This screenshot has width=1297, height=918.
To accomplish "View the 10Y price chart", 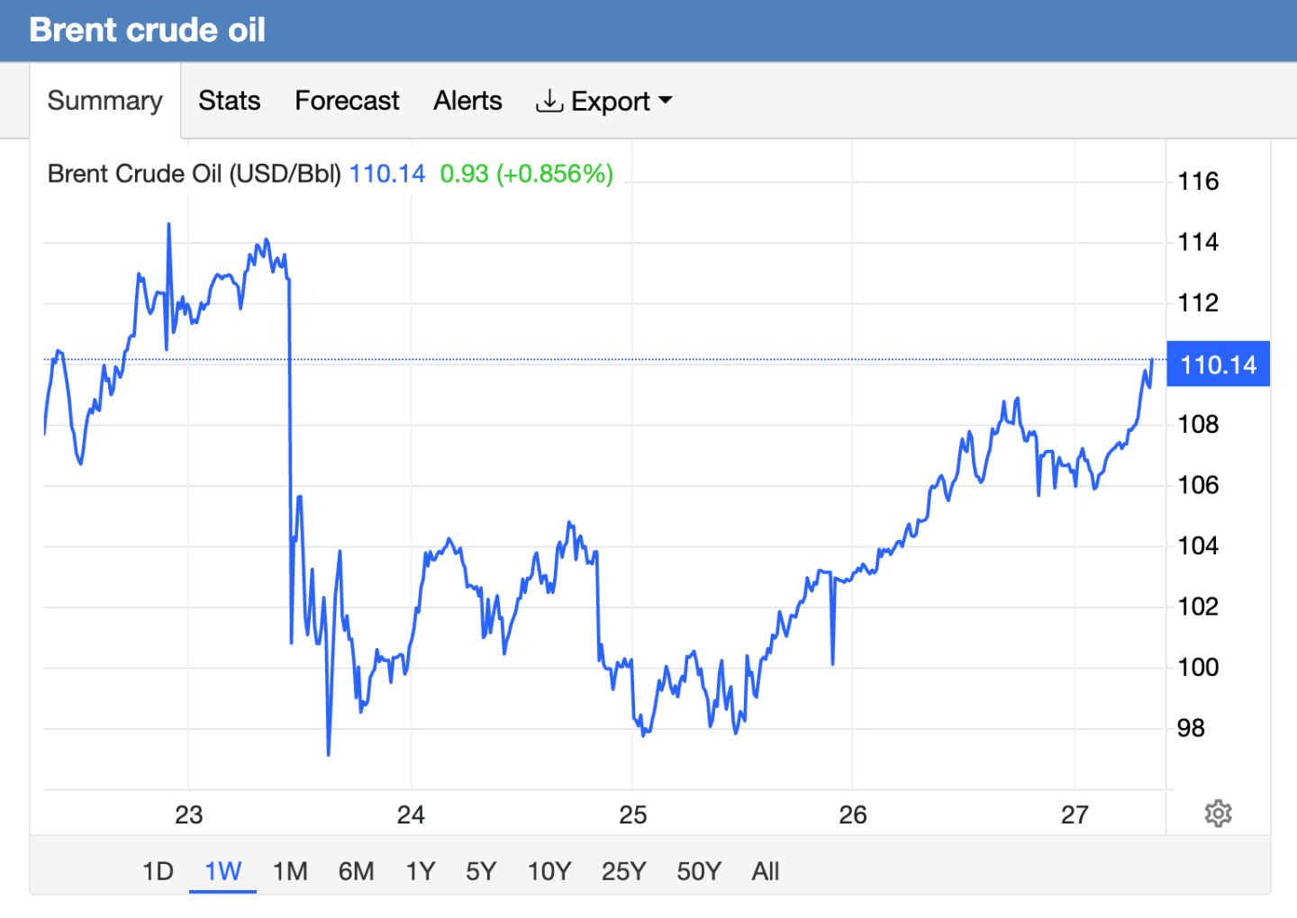I will (x=549, y=871).
